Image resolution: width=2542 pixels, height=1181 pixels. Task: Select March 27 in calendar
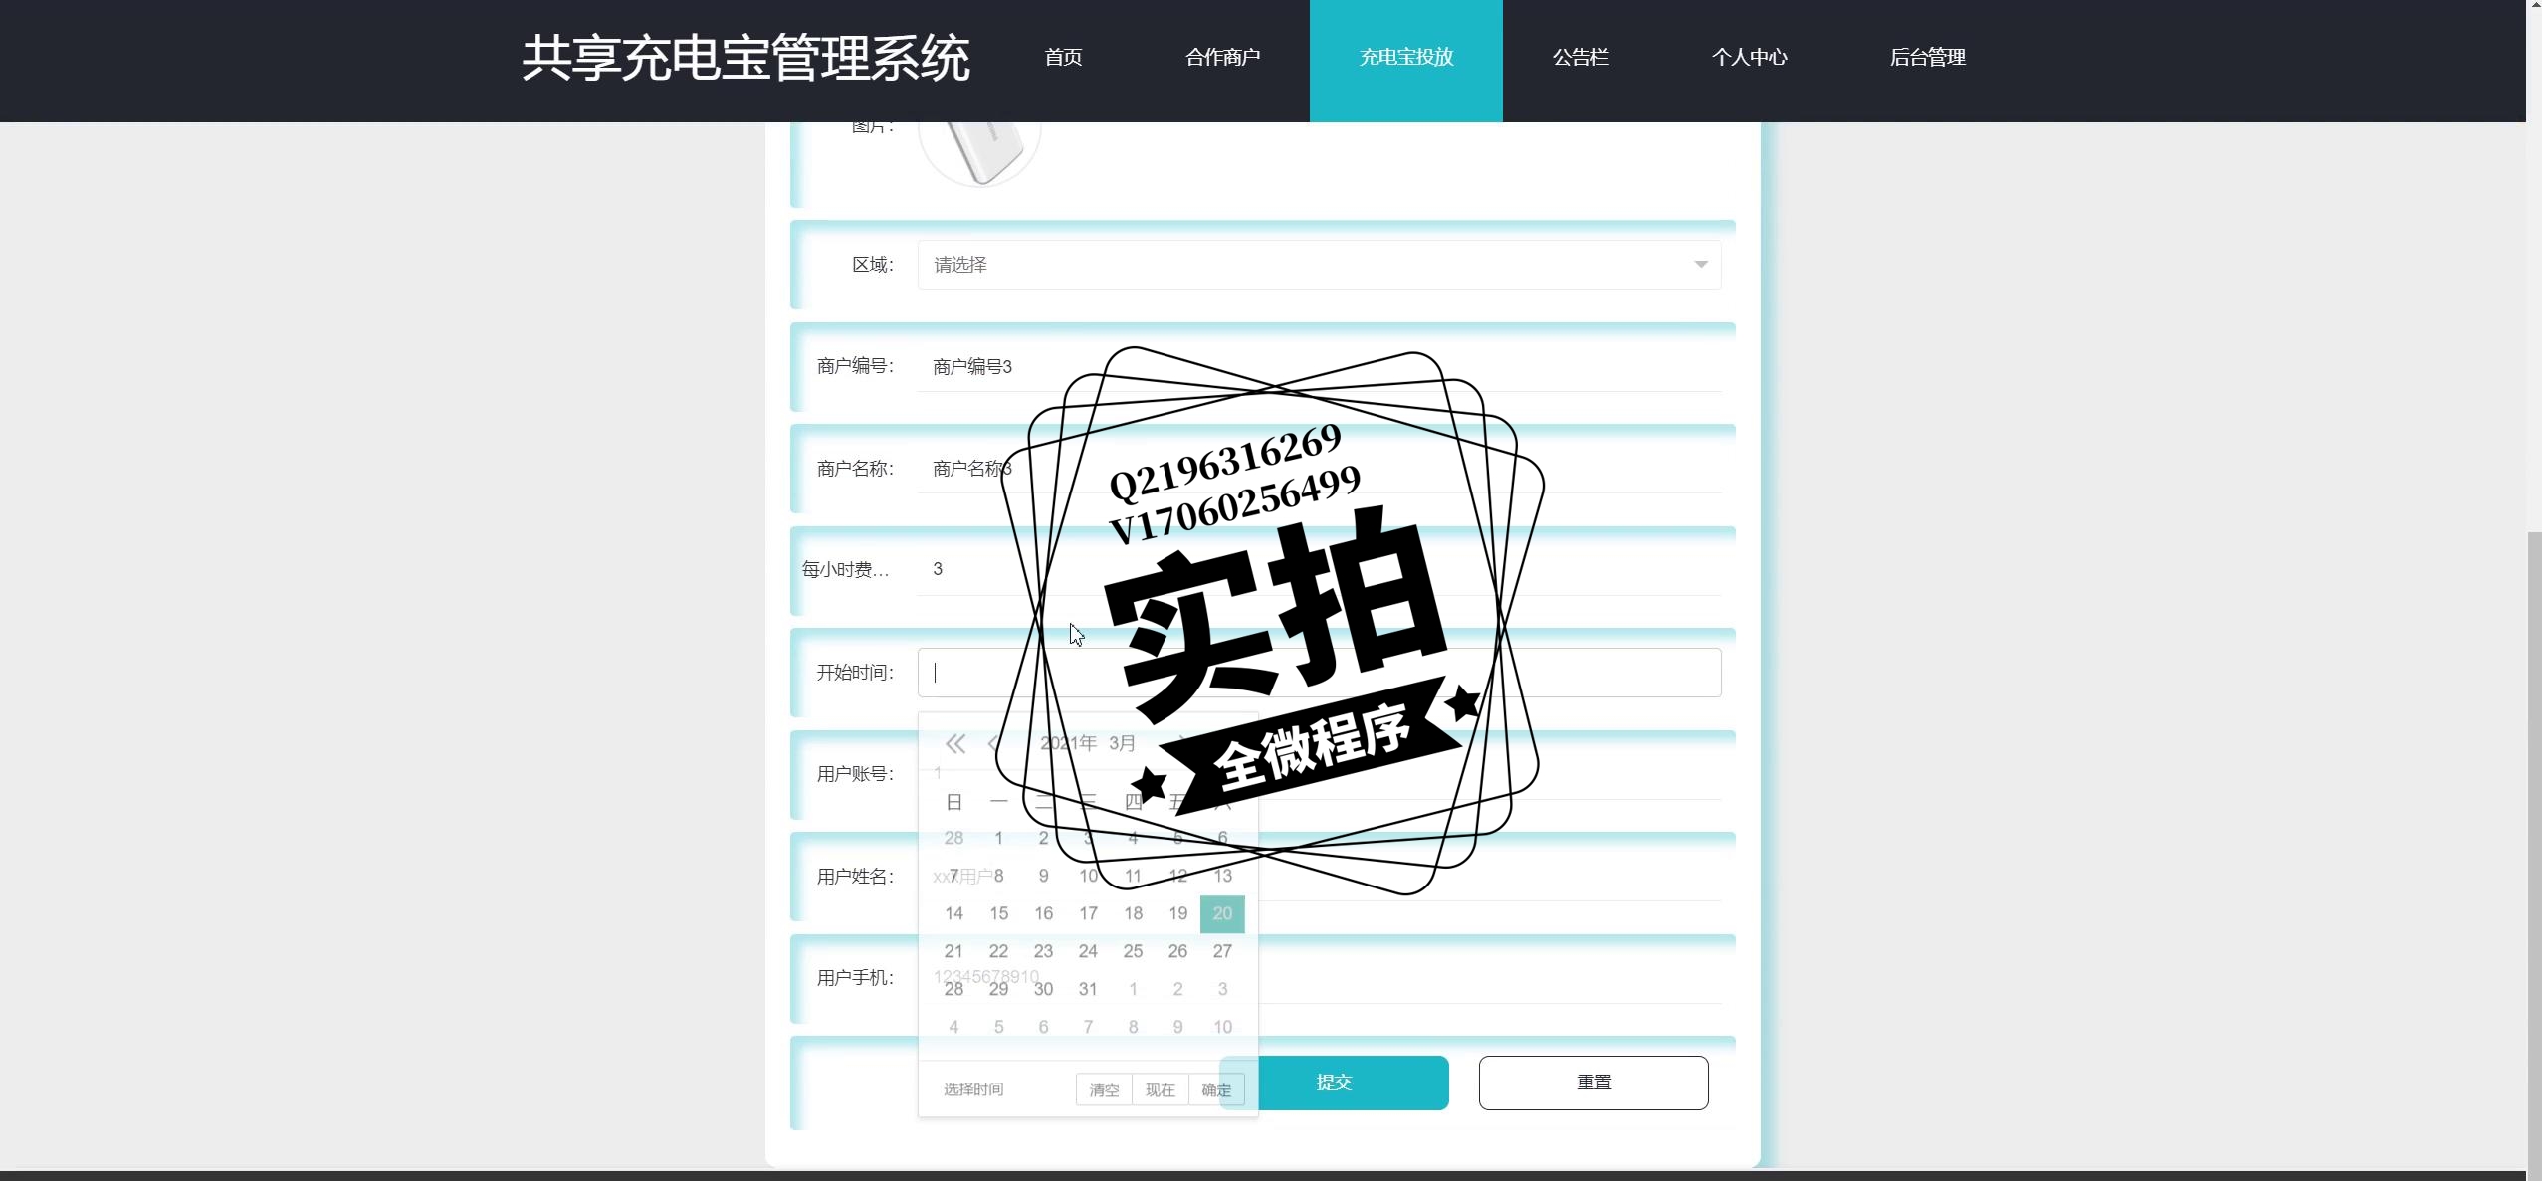(1222, 952)
